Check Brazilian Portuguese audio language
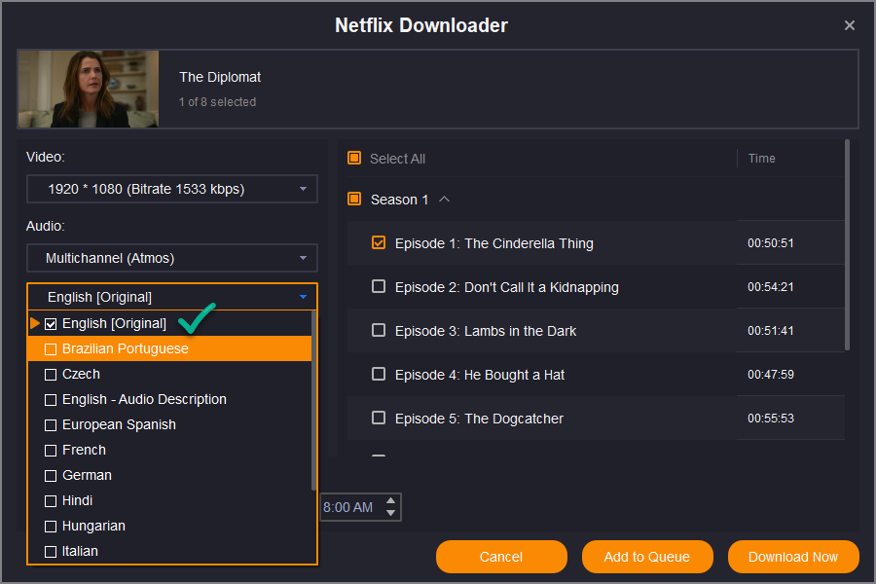The image size is (876, 584). (51, 349)
